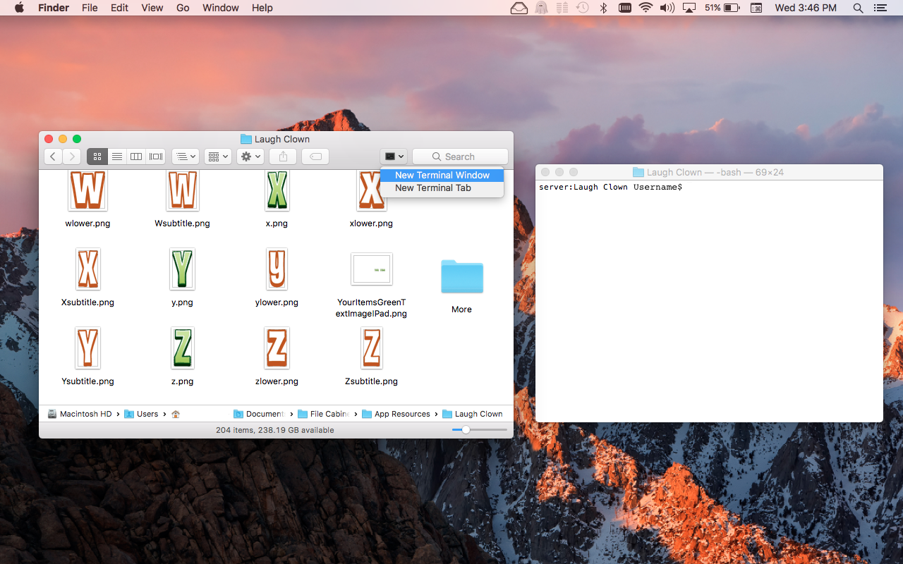Click the volume menu bar icon
This screenshot has width=903, height=564.
pos(667,8)
